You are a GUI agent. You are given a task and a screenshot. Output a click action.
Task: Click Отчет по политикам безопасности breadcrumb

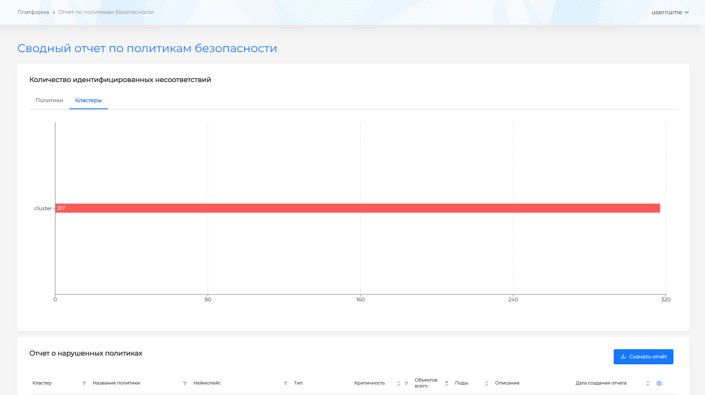(x=106, y=12)
